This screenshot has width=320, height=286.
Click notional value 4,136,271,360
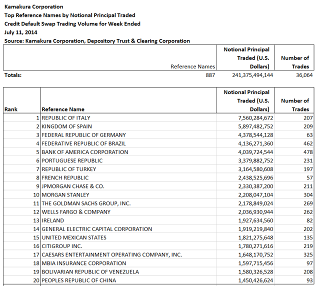click(255, 143)
